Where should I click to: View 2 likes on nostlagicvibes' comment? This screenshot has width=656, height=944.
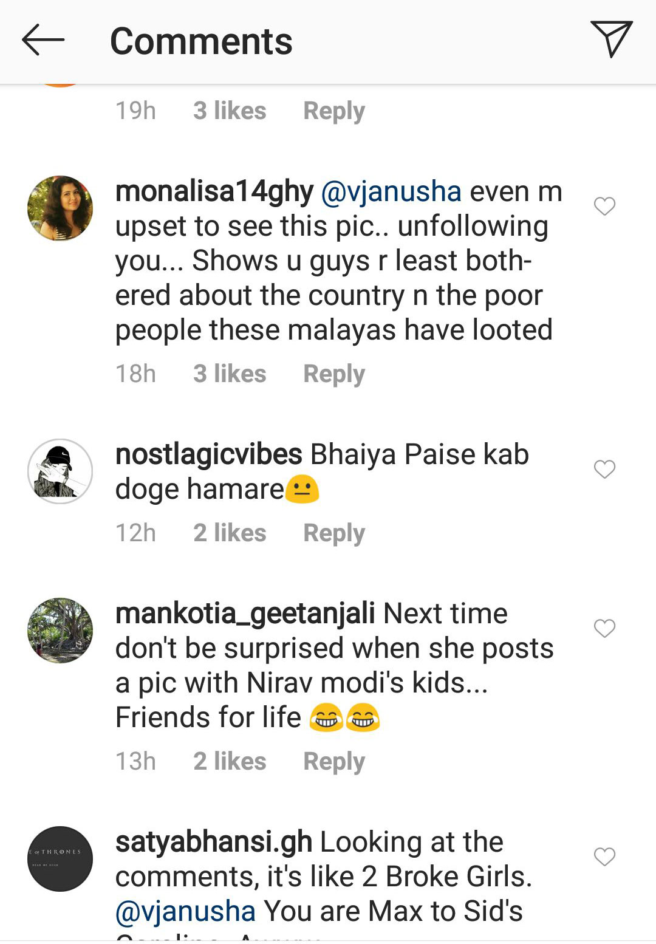[x=230, y=533]
